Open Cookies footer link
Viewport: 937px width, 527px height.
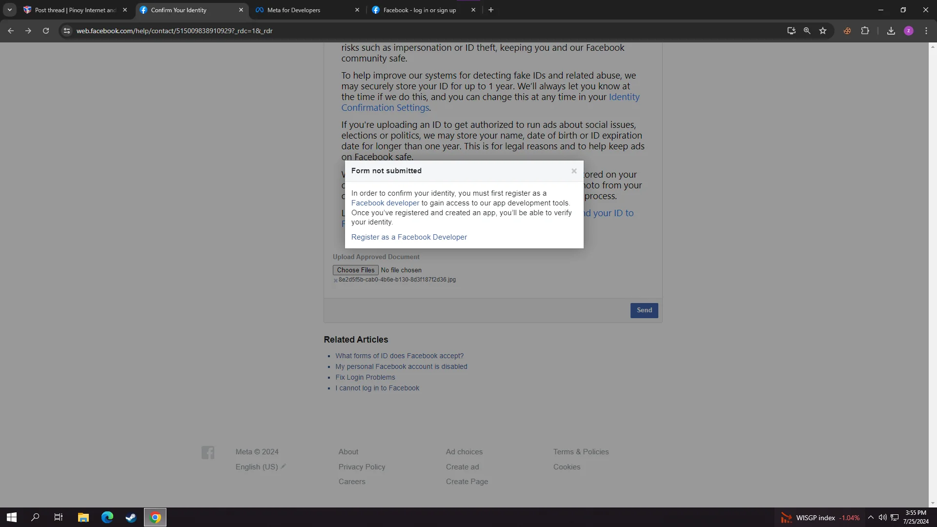click(567, 467)
